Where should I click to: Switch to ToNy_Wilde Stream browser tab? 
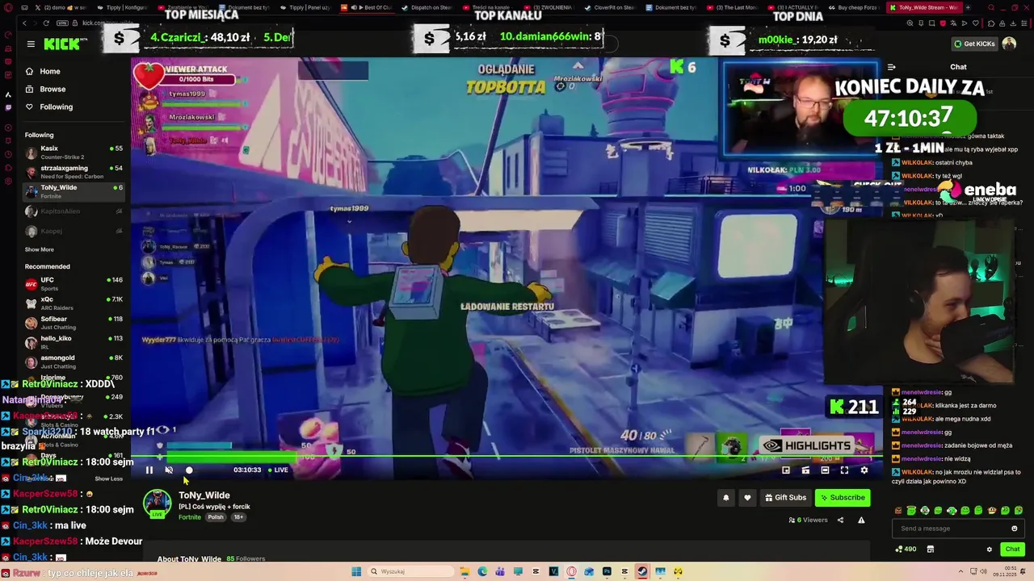(x=926, y=7)
